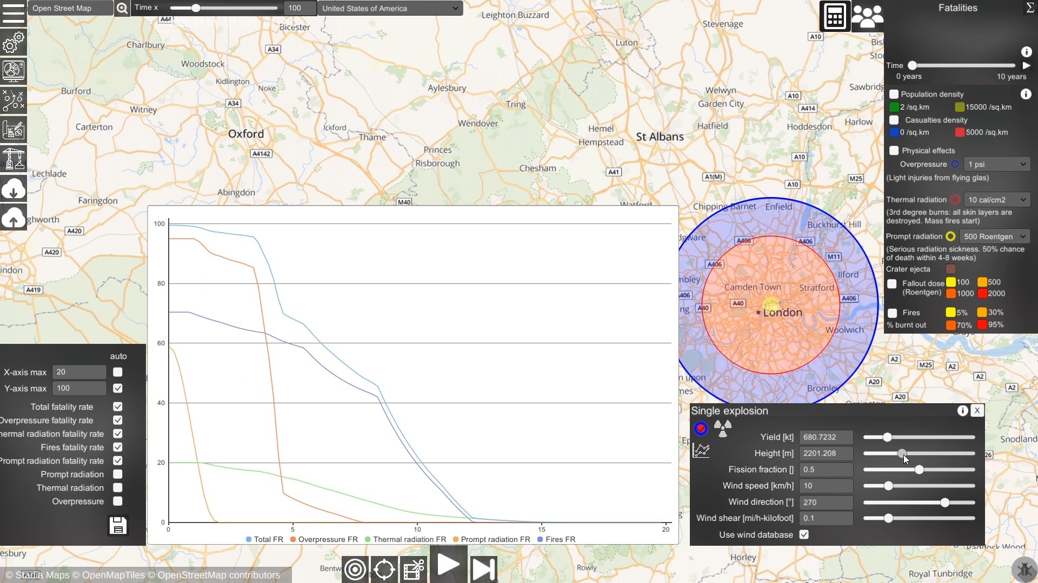Image resolution: width=1038 pixels, height=583 pixels.
Task: Select Open Street Map menu item
Action: tap(70, 8)
